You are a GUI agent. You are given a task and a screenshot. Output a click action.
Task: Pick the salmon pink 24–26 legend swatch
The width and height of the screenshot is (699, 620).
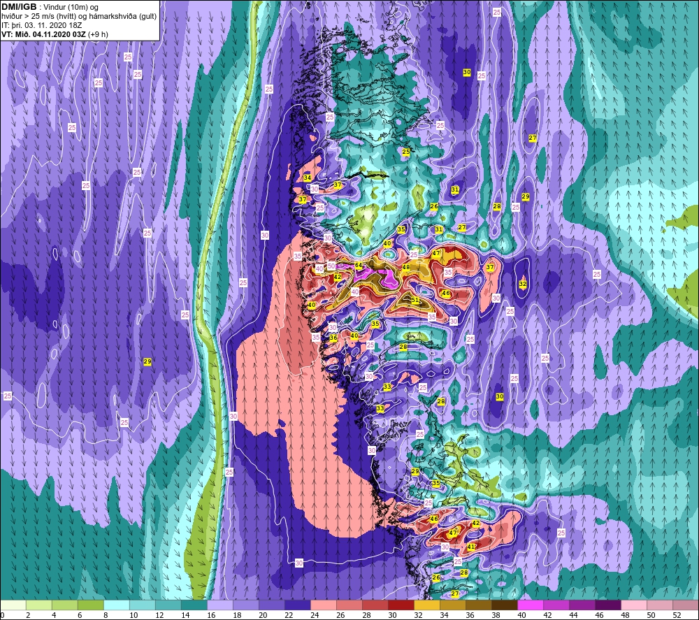click(x=324, y=605)
